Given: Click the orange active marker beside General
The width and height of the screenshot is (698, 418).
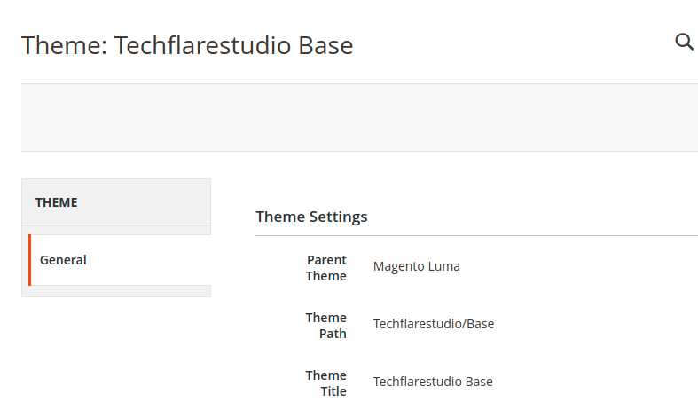Looking at the screenshot, I should coord(30,260).
